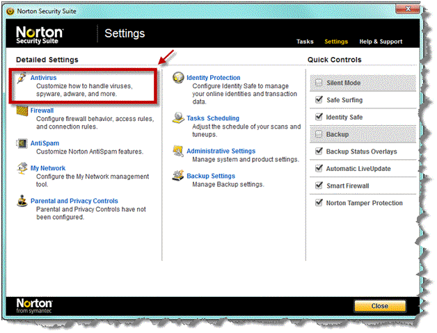Image resolution: width=437 pixels, height=333 pixels.
Task: Open the Firewall settings link
Action: point(42,111)
